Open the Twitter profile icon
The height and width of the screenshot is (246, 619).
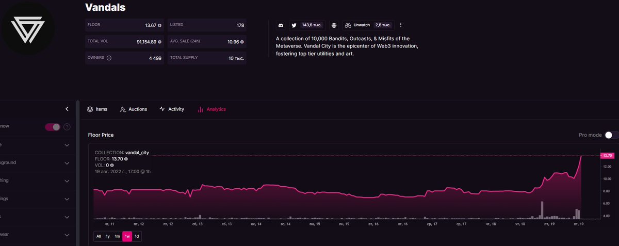click(x=294, y=25)
